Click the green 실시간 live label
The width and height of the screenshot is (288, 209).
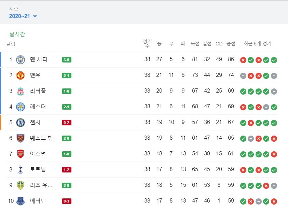coord(17,34)
